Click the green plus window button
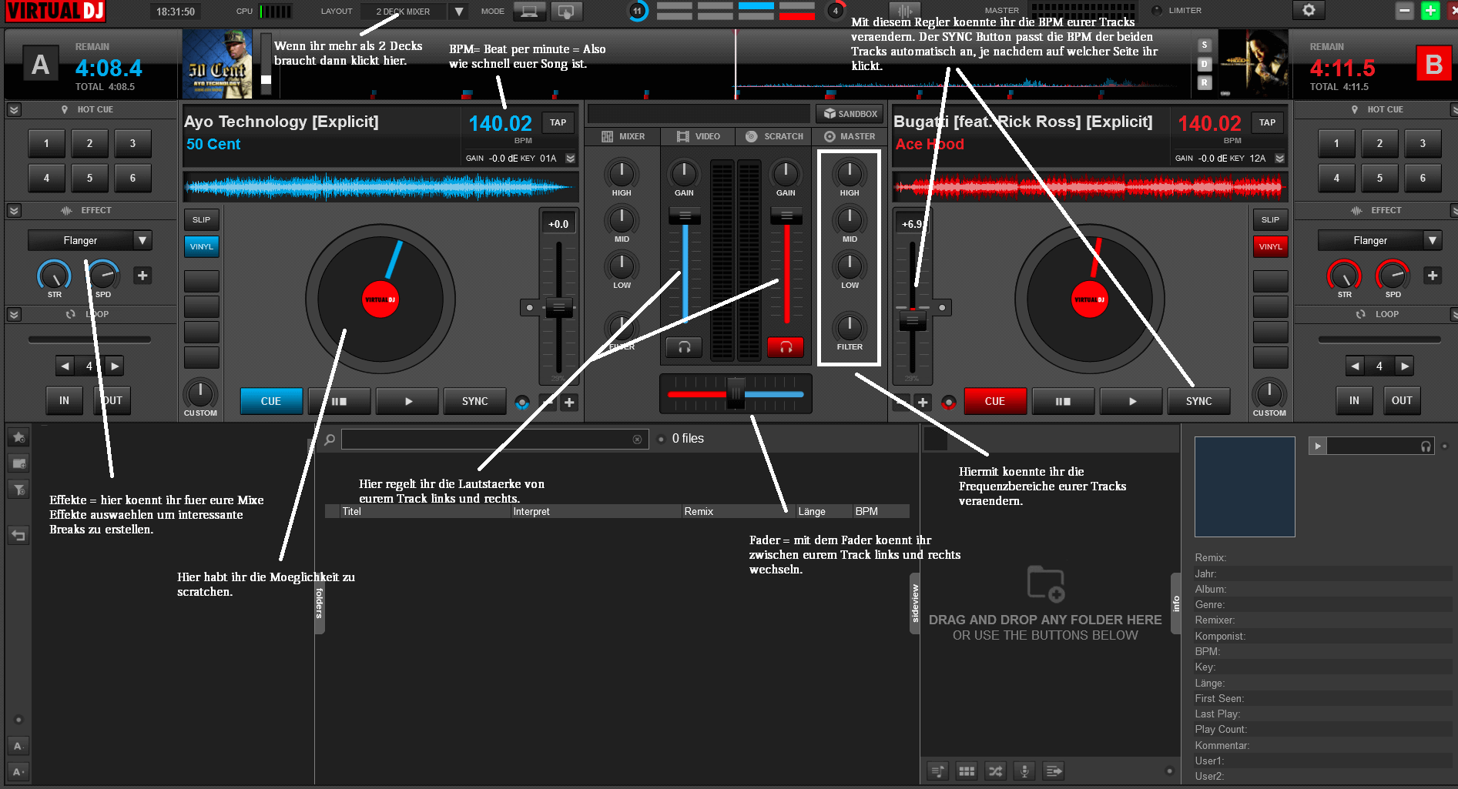The width and height of the screenshot is (1458, 789). (x=1430, y=11)
